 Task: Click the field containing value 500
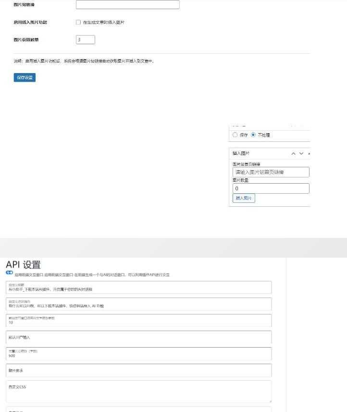click(138, 354)
